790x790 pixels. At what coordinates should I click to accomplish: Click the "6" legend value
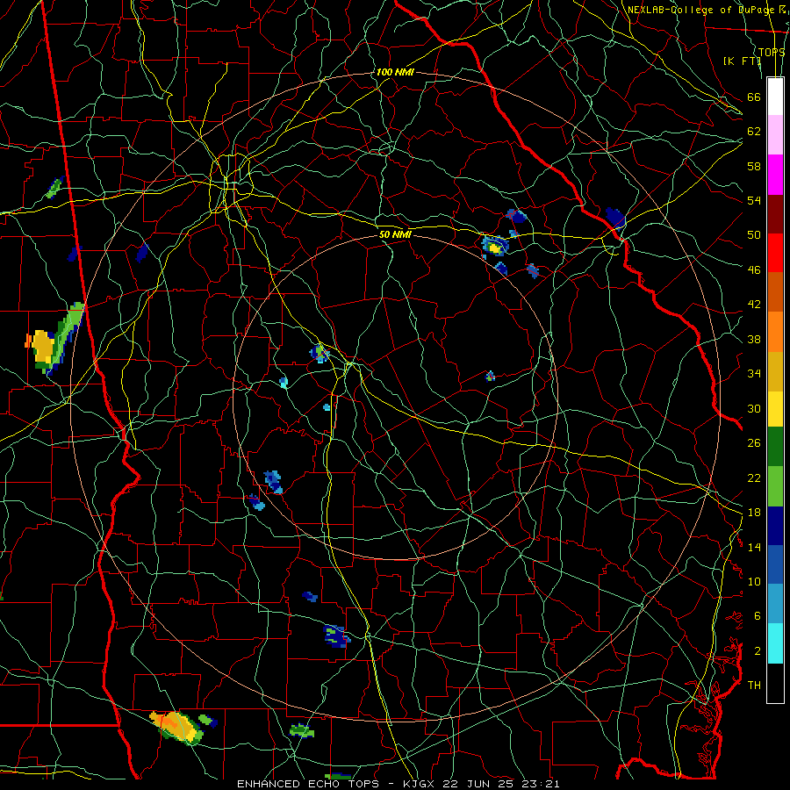(758, 616)
